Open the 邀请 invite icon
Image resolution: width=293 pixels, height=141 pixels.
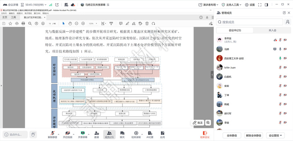(96, 135)
